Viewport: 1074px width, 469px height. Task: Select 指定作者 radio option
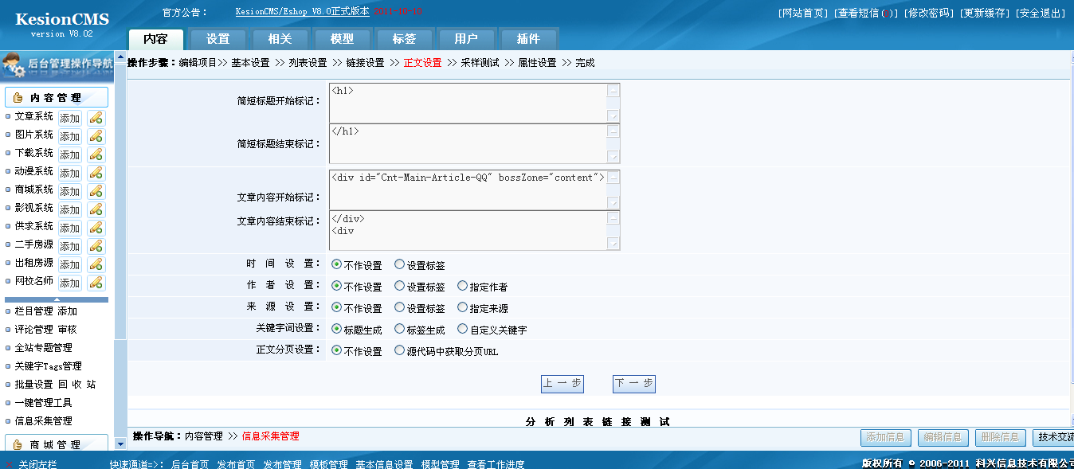463,286
